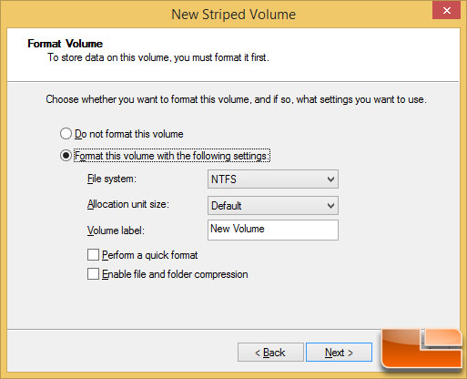This screenshot has width=467, height=379.
Task: Click the orange logo watermark
Action: pos(421,349)
